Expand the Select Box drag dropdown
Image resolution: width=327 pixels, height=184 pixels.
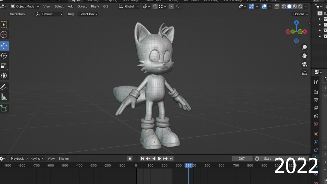click(x=88, y=14)
